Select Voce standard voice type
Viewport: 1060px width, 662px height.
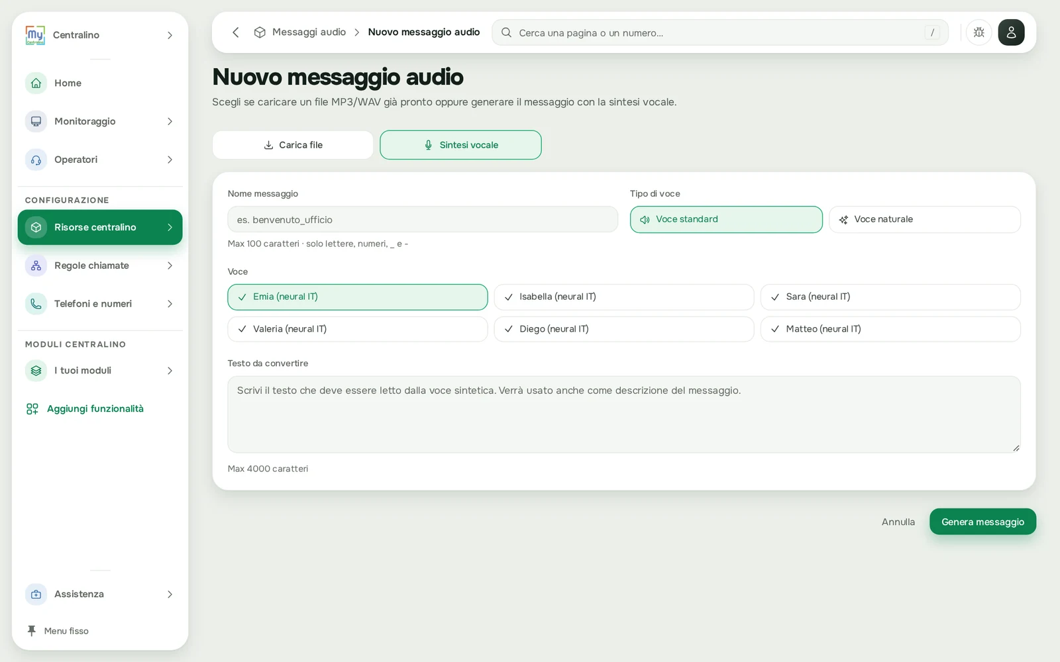pos(726,219)
